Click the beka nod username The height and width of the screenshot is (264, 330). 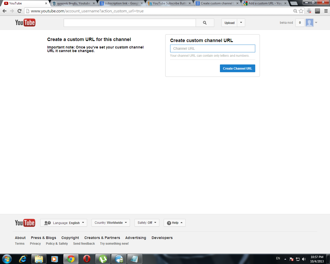(x=286, y=23)
